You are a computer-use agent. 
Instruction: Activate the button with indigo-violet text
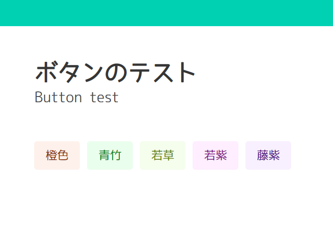pos(268,155)
